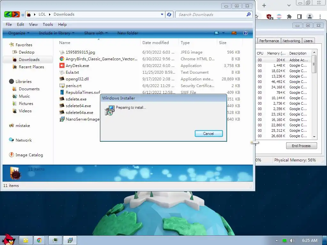
Task: Click the 6:25 AM taskbar clock
Action: pyautogui.click(x=310, y=241)
